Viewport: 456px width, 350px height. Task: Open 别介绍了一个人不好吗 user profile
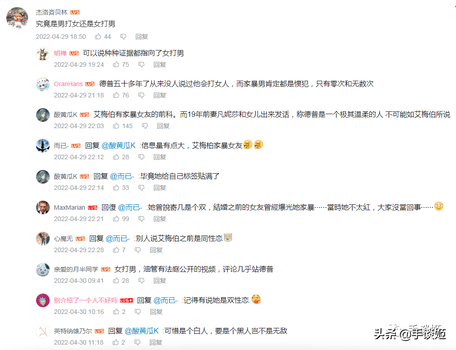pyautogui.click(x=85, y=300)
